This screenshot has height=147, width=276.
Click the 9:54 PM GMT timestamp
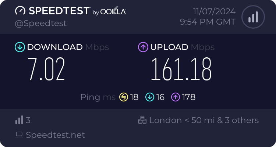pyautogui.click(x=208, y=22)
